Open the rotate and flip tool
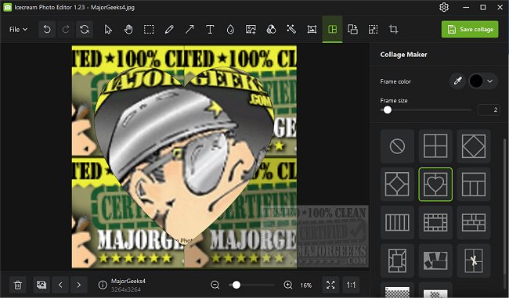Screen dimensions: 509x298 [352, 30]
